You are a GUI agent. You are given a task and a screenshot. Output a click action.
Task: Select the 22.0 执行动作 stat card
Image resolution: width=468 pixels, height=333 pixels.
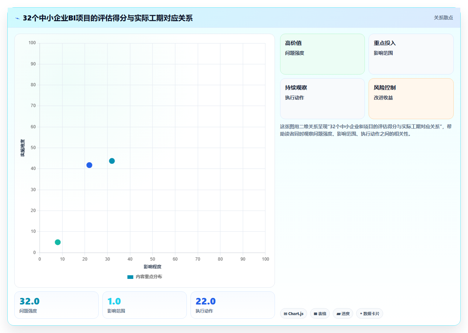233,305
